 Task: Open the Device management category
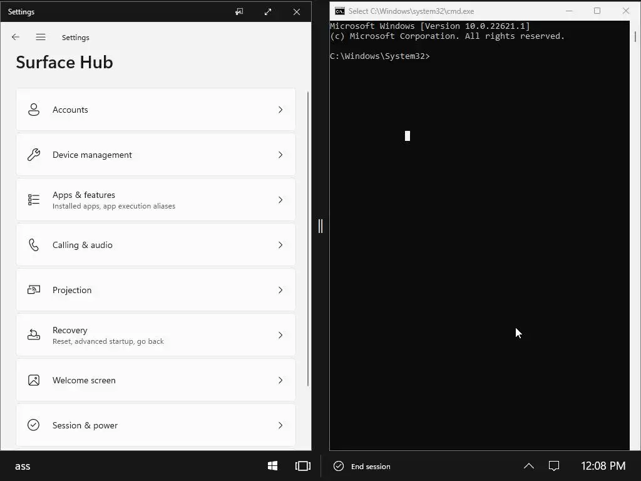pyautogui.click(x=156, y=155)
